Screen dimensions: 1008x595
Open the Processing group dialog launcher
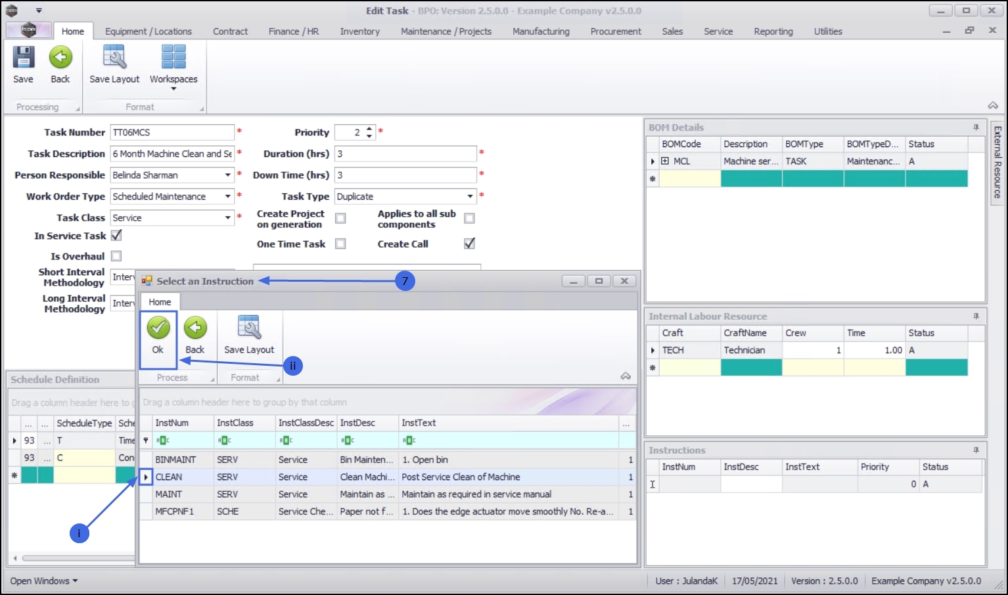coord(78,109)
